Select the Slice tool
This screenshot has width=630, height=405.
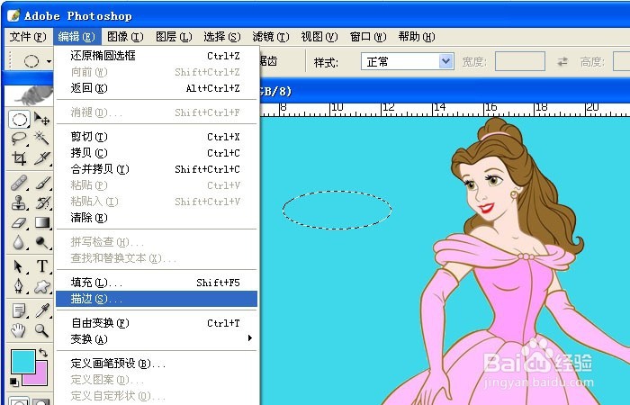tap(41, 157)
